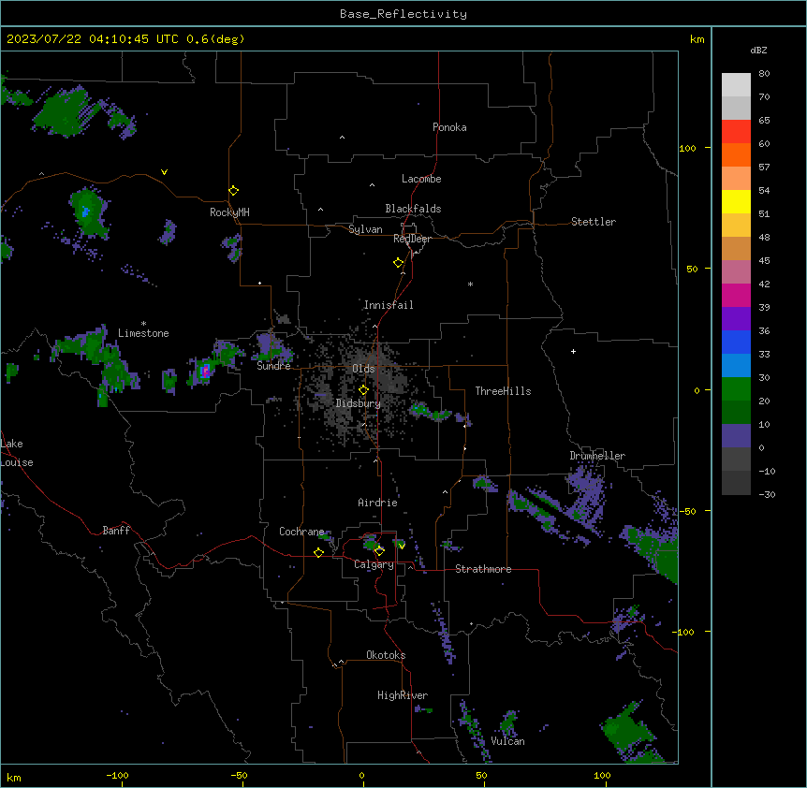Click the Lacombe town label
807x788 pixels.
(421, 179)
